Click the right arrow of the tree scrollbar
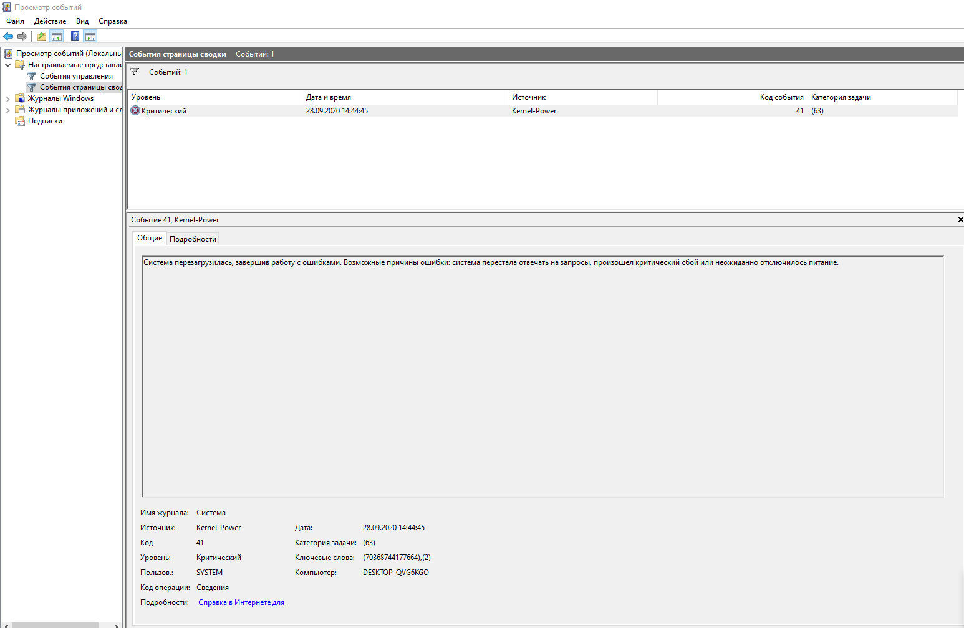This screenshot has width=964, height=628. (117, 625)
